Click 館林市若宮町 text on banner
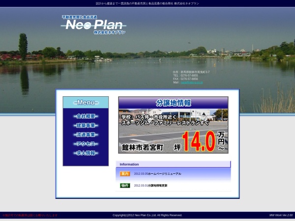Image resolution: width=295 pixels, height=221 pixels. click(143, 147)
